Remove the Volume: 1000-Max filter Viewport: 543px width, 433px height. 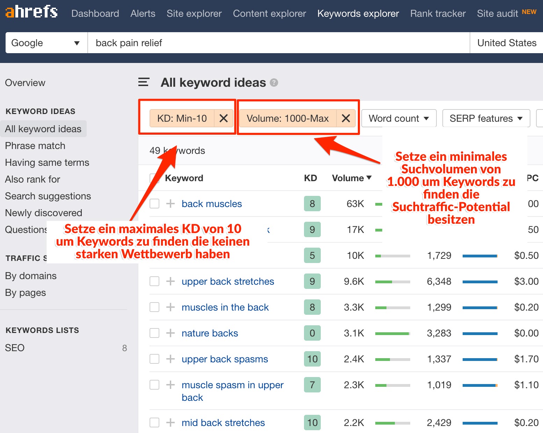[x=346, y=119]
